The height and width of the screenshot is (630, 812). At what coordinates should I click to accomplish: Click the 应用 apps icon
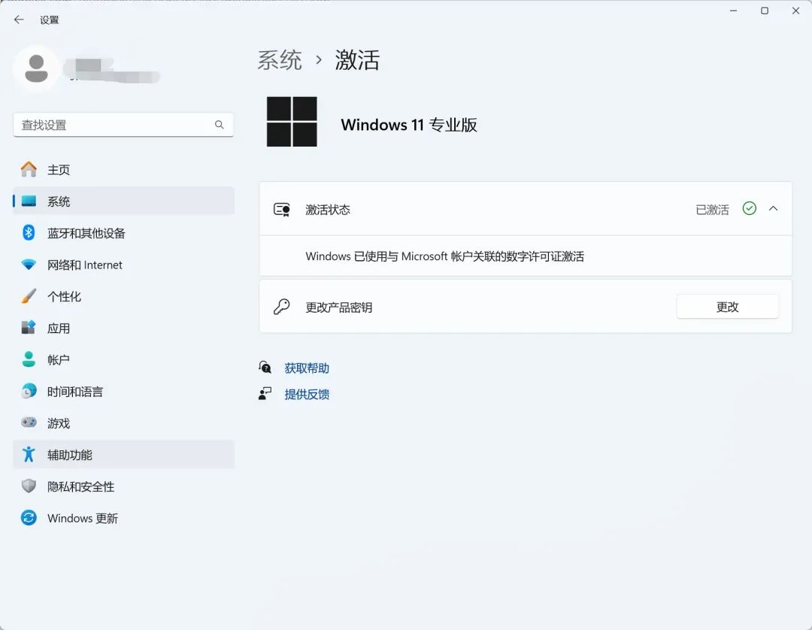(x=29, y=328)
